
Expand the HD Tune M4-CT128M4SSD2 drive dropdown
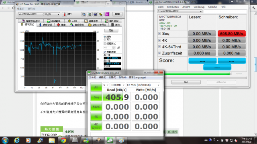pyautogui.click(x=39, y=14)
